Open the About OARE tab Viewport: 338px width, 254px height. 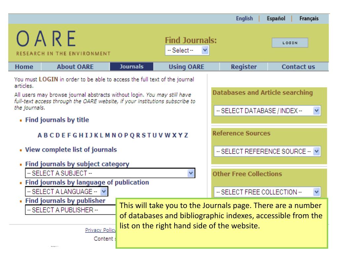(75, 67)
